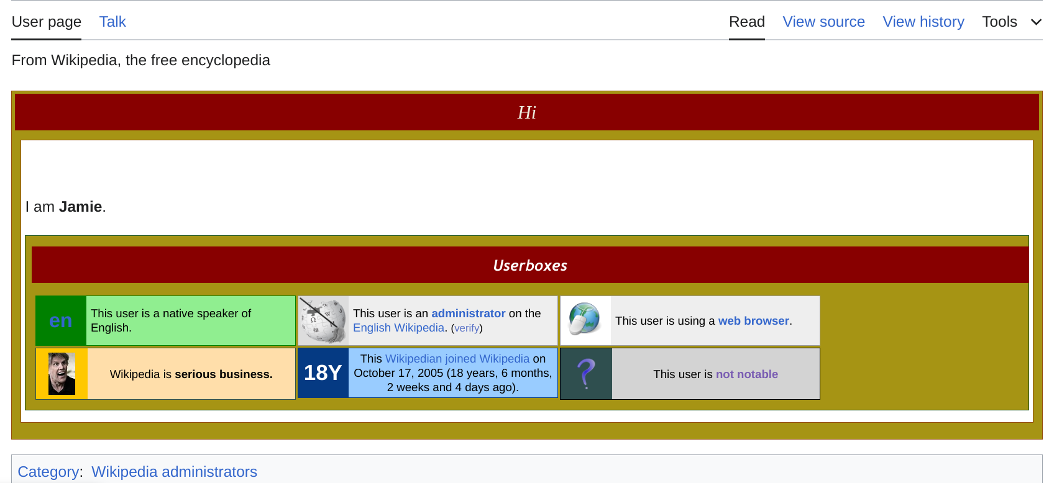Select the User page tab

[47, 22]
